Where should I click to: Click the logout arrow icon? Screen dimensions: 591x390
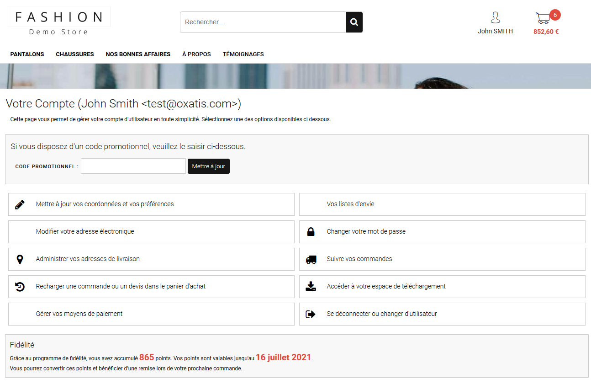click(x=311, y=314)
